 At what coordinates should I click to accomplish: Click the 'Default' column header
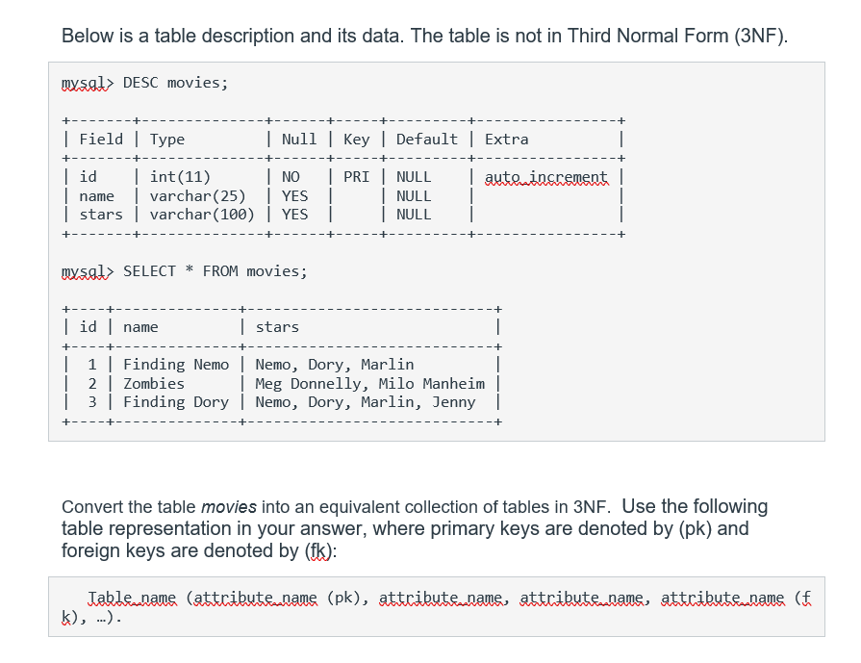(x=427, y=140)
